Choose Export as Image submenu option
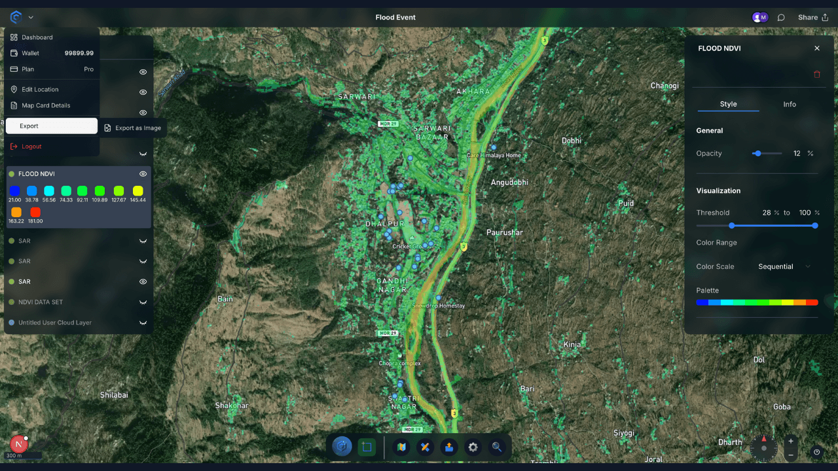Viewport: 838px width, 471px height. click(x=133, y=128)
